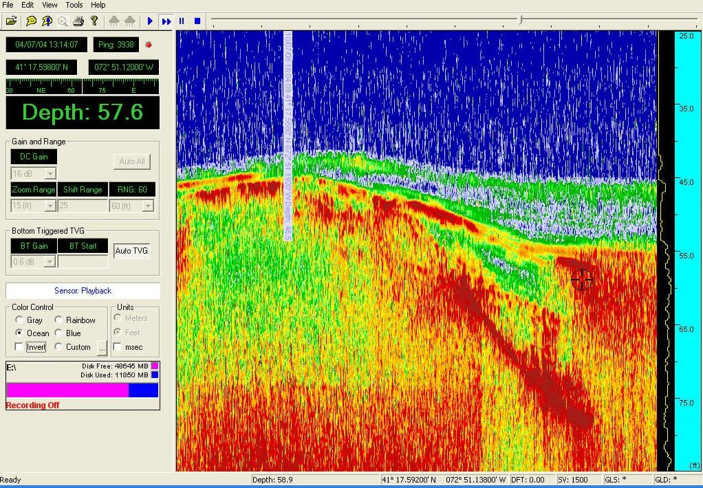The width and height of the screenshot is (703, 488).
Task: Click the printer icon
Action: coord(78,21)
